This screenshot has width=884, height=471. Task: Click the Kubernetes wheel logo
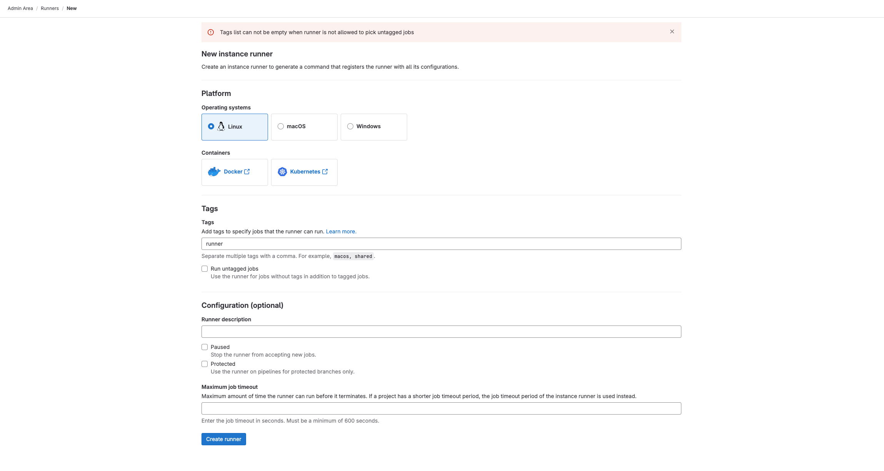(x=282, y=172)
